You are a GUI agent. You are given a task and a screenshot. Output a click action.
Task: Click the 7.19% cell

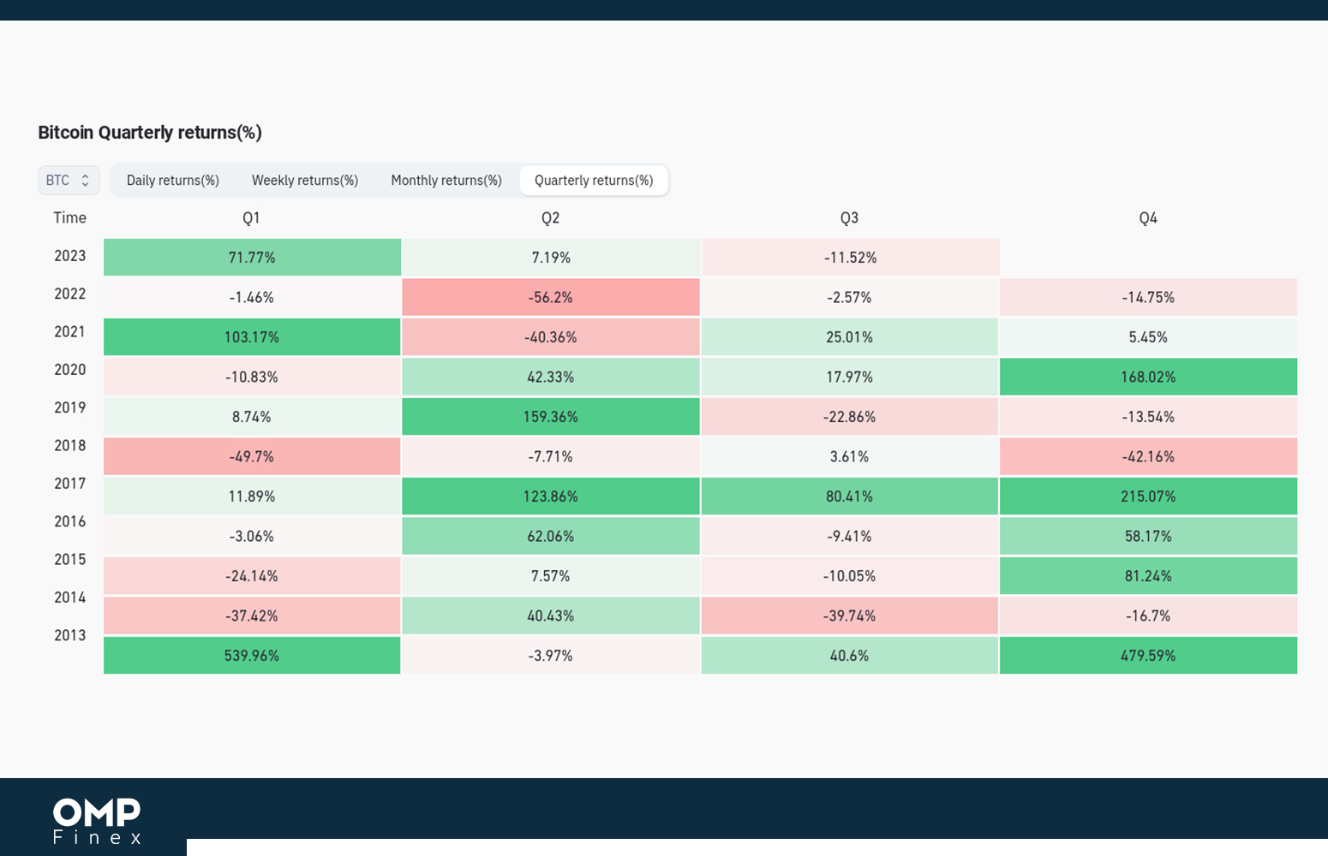(551, 258)
